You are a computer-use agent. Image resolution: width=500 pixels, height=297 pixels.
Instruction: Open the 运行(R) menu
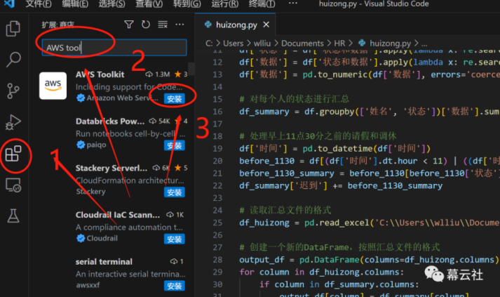[x=225, y=4]
